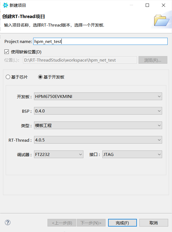Click the folder graphic in the wizard banner
172x232 pixels.
[162, 21]
